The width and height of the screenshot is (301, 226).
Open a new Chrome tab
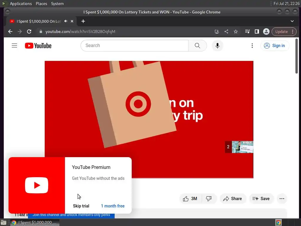(x=83, y=21)
